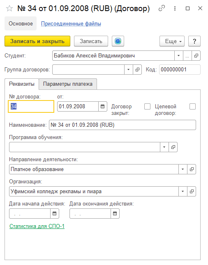This screenshot has height=265, width=208.
Task: Open calendar picker for contract date 01.09.2008
Action: pos(103,107)
